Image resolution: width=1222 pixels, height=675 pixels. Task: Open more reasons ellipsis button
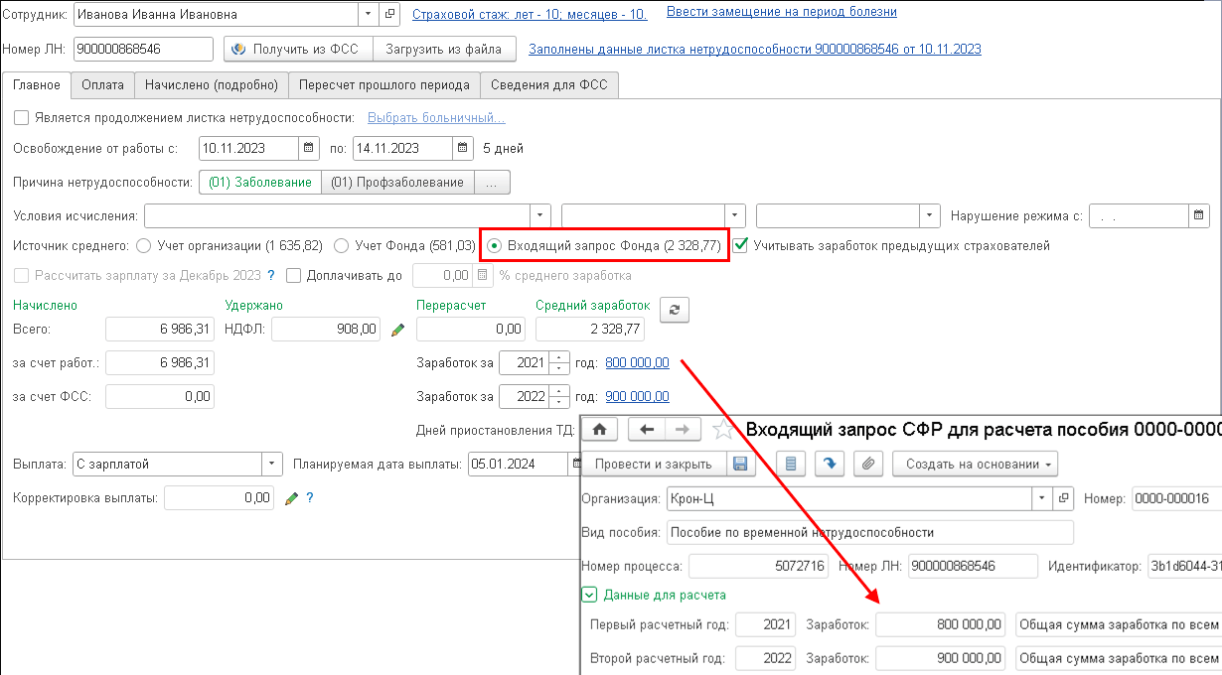[x=492, y=182]
